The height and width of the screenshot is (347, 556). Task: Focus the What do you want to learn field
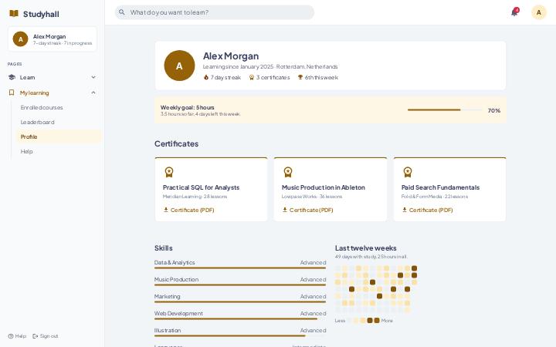[x=215, y=12]
